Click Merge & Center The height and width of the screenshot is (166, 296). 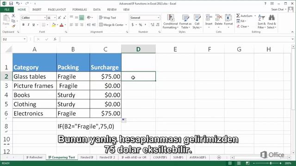point(111,24)
